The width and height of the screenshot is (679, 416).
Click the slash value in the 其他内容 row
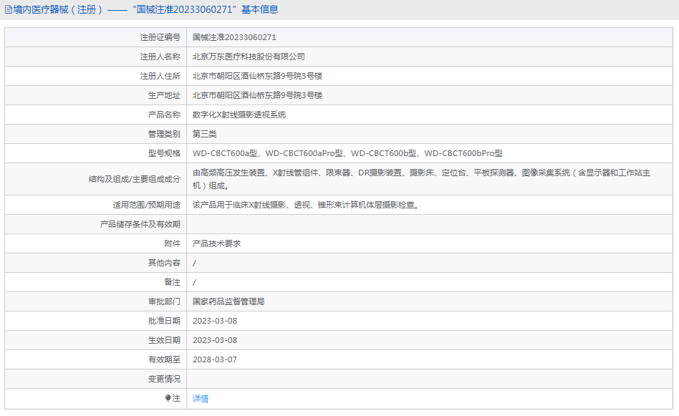(x=194, y=263)
